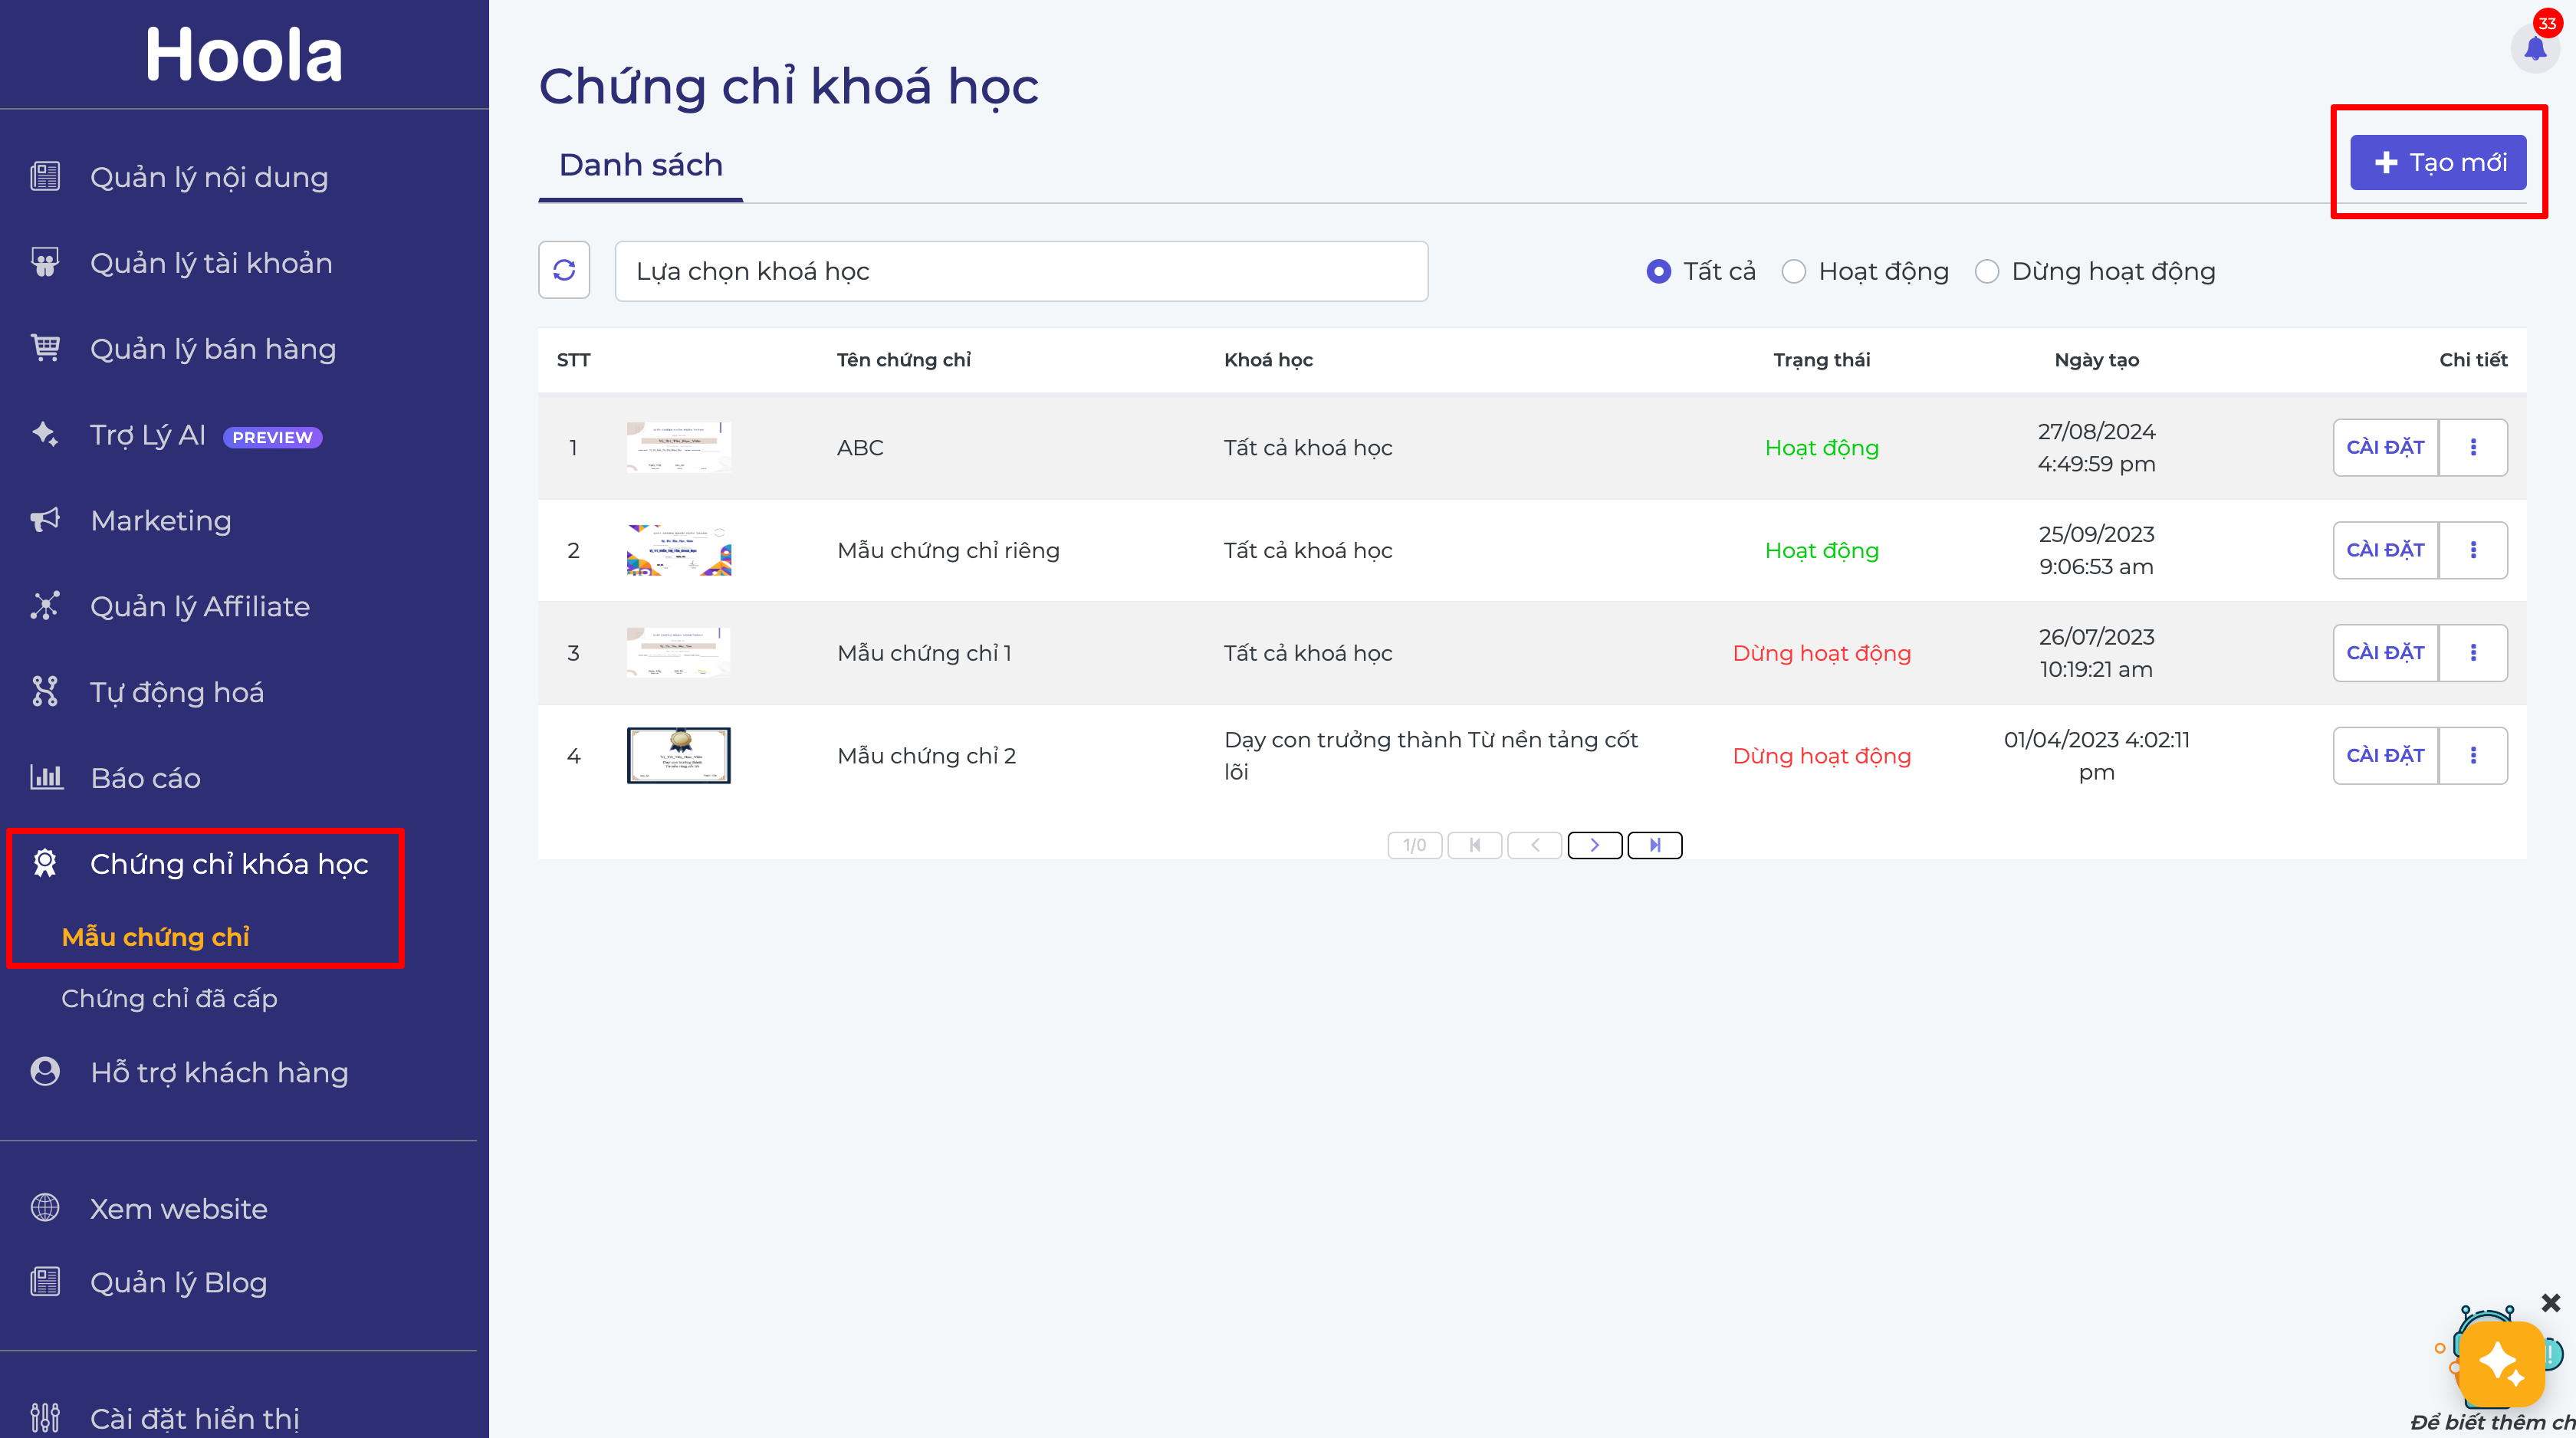Click the Quản lý bán hàng cart icon
The height and width of the screenshot is (1438, 2576).
[45, 348]
